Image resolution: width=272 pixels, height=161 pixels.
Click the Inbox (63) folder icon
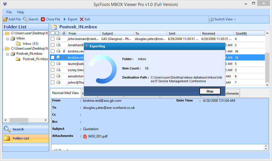point(18,44)
